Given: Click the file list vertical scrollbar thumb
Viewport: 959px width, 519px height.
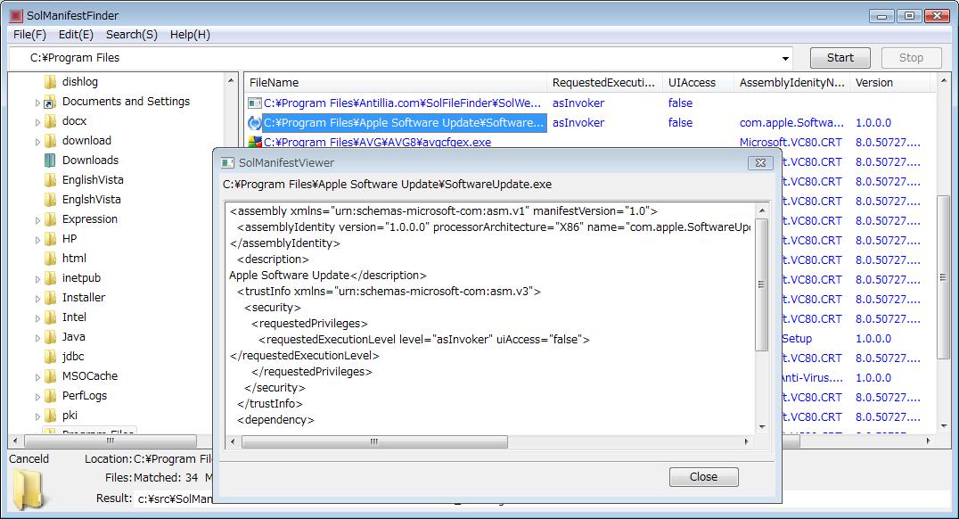Looking at the screenshot, I should click(945, 277).
